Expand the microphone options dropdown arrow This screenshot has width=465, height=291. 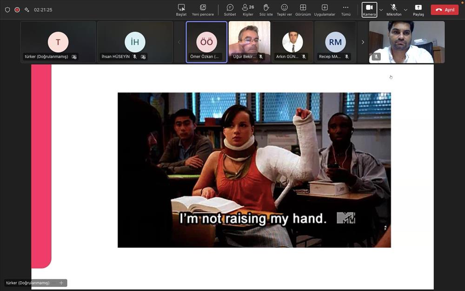click(405, 10)
